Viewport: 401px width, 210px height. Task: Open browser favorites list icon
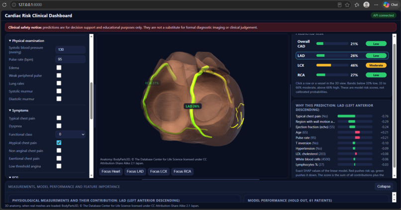click(357, 4)
